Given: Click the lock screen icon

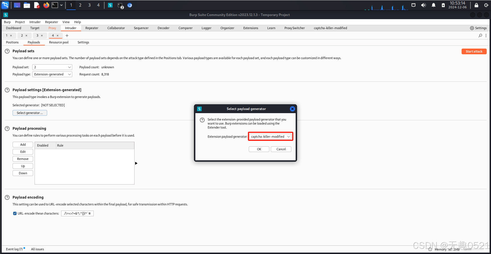Looking at the screenshot, I should click(x=476, y=5).
